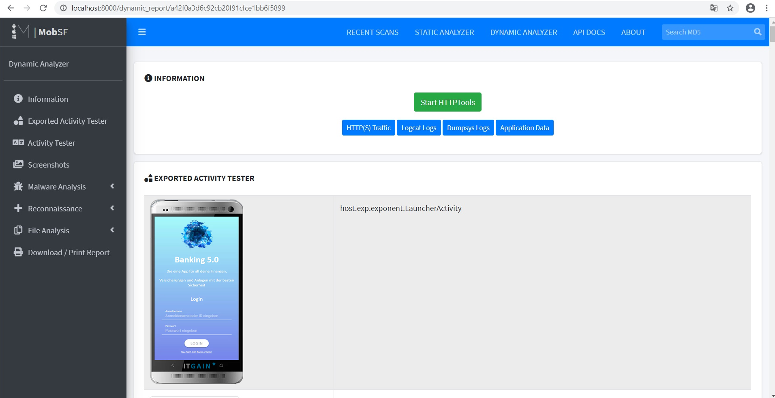
Task: Go to Exported Activity Tester in sidebar
Action: pyautogui.click(x=67, y=121)
